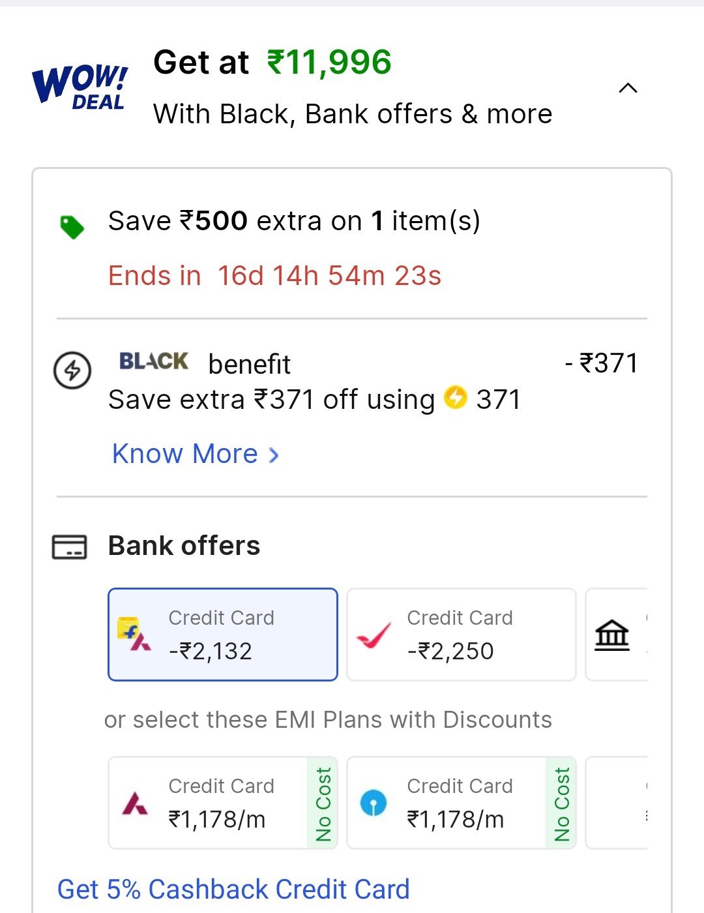704x913 pixels.
Task: Tap the bank building icon
Action: pos(612,635)
